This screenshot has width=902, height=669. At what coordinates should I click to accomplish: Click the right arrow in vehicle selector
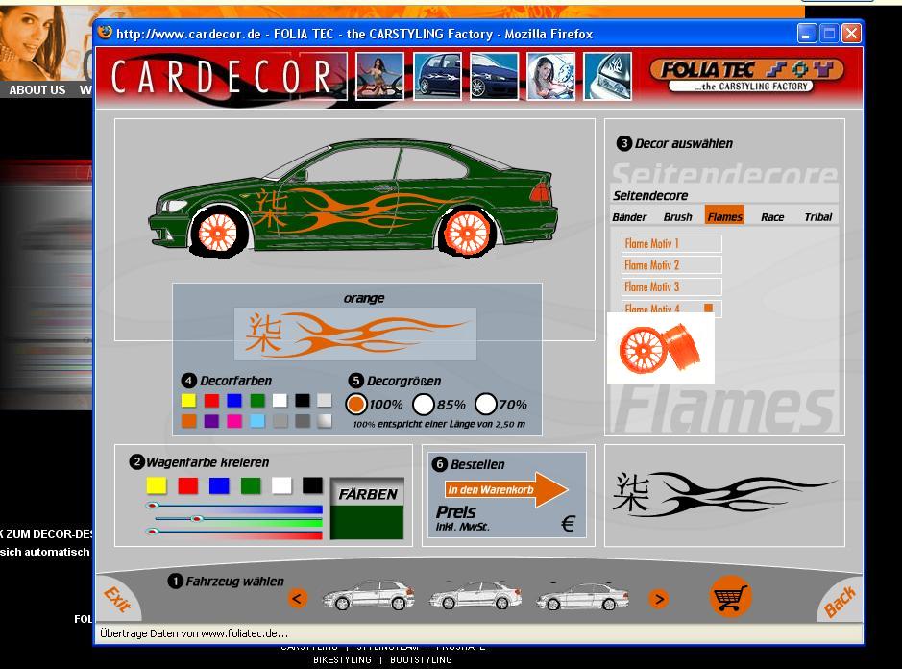[658, 599]
